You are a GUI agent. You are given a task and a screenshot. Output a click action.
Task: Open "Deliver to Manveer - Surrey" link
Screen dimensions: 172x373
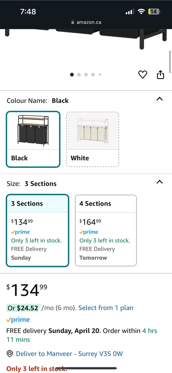(69, 354)
